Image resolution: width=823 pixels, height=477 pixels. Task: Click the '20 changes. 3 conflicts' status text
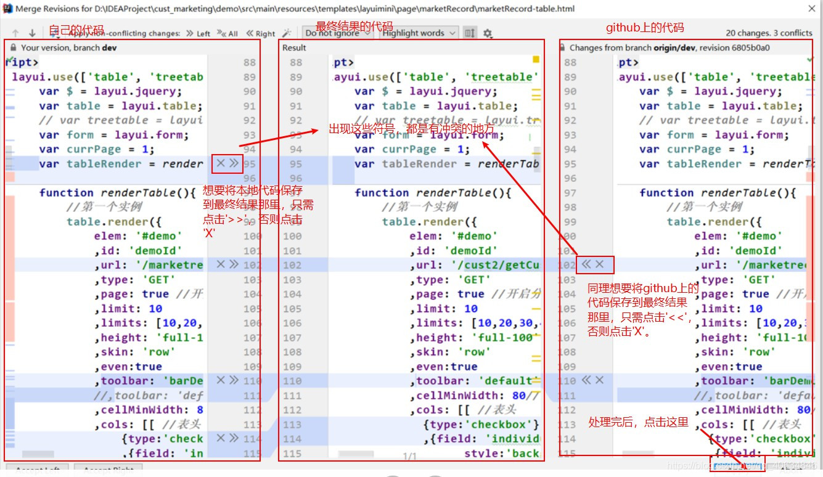point(769,33)
